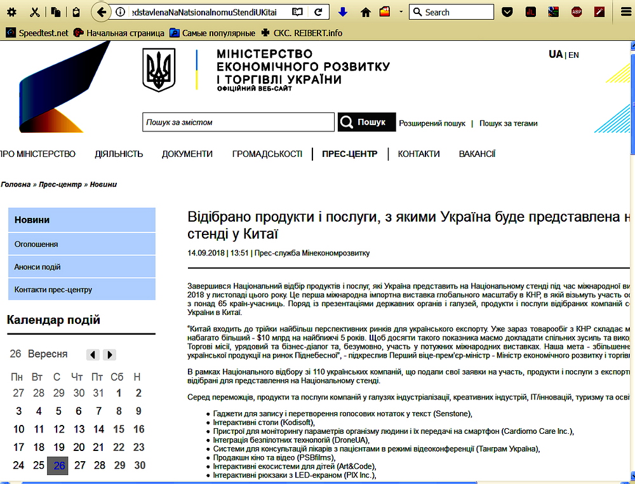Click the paste clipboard icon
Viewport: 635px width, 484px height.
(x=76, y=12)
